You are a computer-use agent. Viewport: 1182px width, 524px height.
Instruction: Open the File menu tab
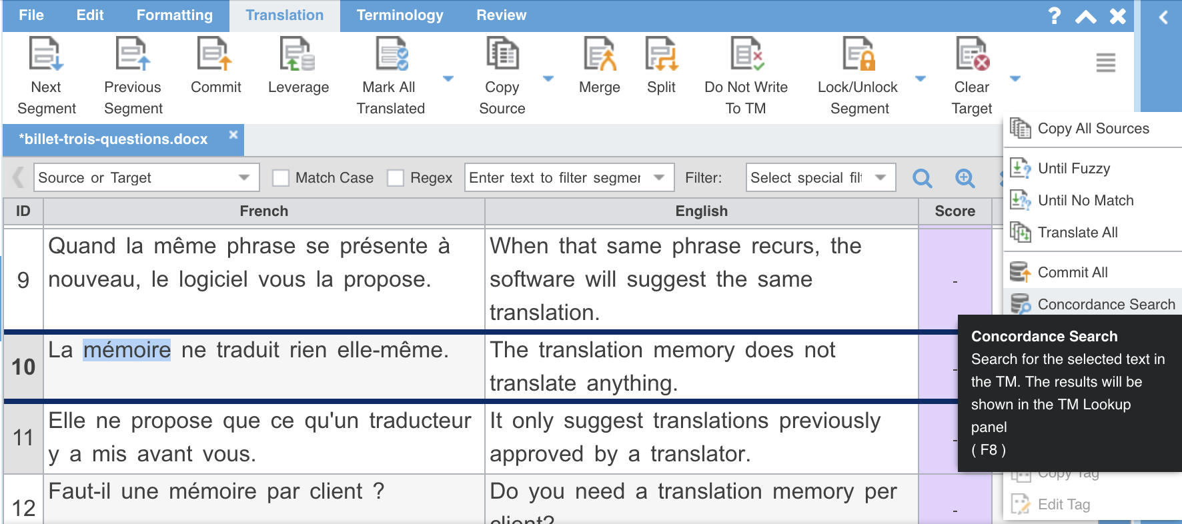[31, 15]
